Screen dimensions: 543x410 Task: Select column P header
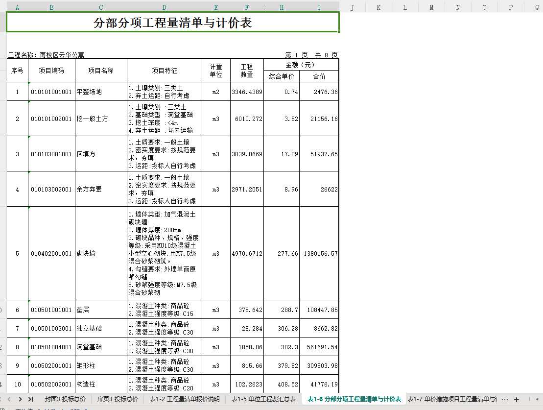(511, 7)
